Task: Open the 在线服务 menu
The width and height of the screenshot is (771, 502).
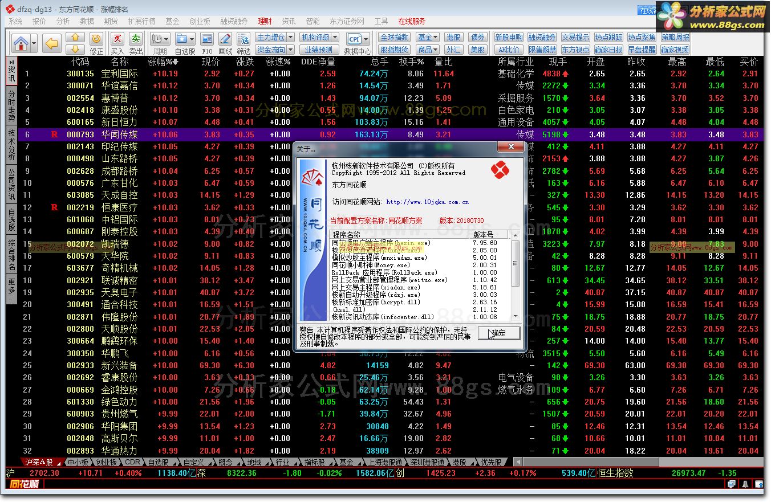Action: [412, 21]
